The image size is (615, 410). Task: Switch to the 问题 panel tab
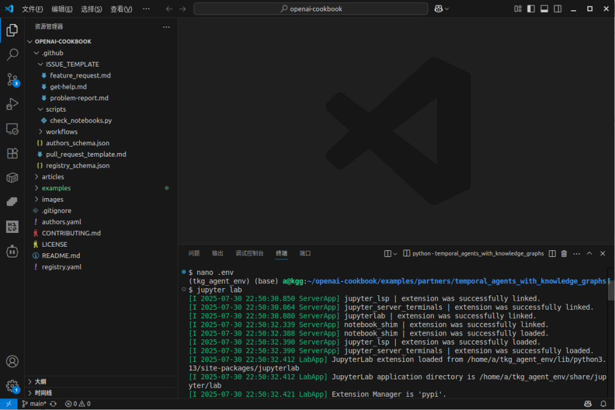194,253
